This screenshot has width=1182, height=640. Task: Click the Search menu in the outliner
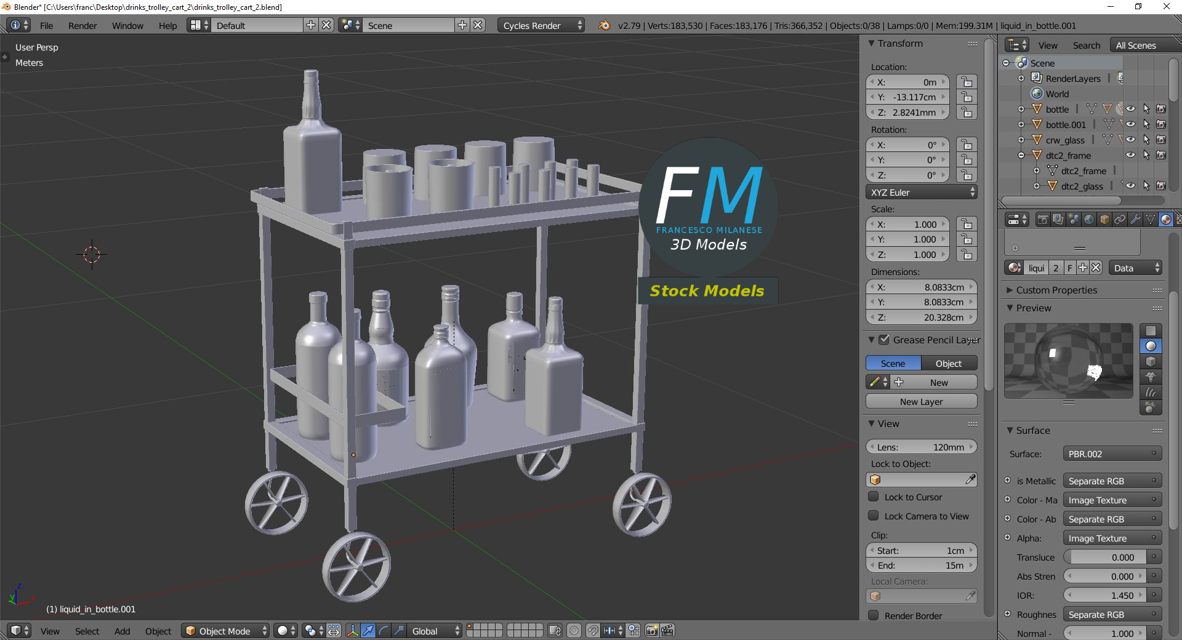(1086, 45)
